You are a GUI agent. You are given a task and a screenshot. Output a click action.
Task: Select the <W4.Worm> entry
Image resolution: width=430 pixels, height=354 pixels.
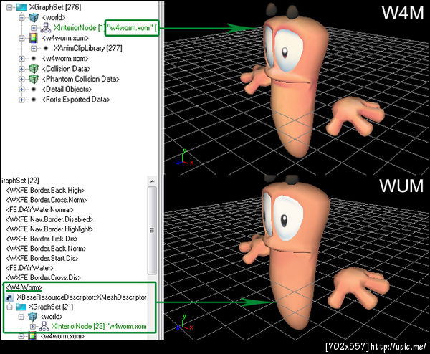coord(24,287)
